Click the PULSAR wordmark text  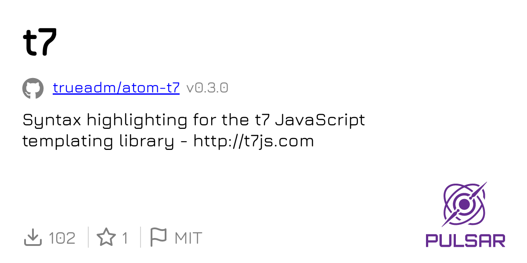[x=466, y=241]
